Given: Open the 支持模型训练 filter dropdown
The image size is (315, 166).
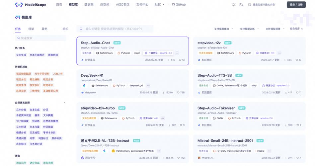Looking at the screenshot, I should [x=249, y=29].
